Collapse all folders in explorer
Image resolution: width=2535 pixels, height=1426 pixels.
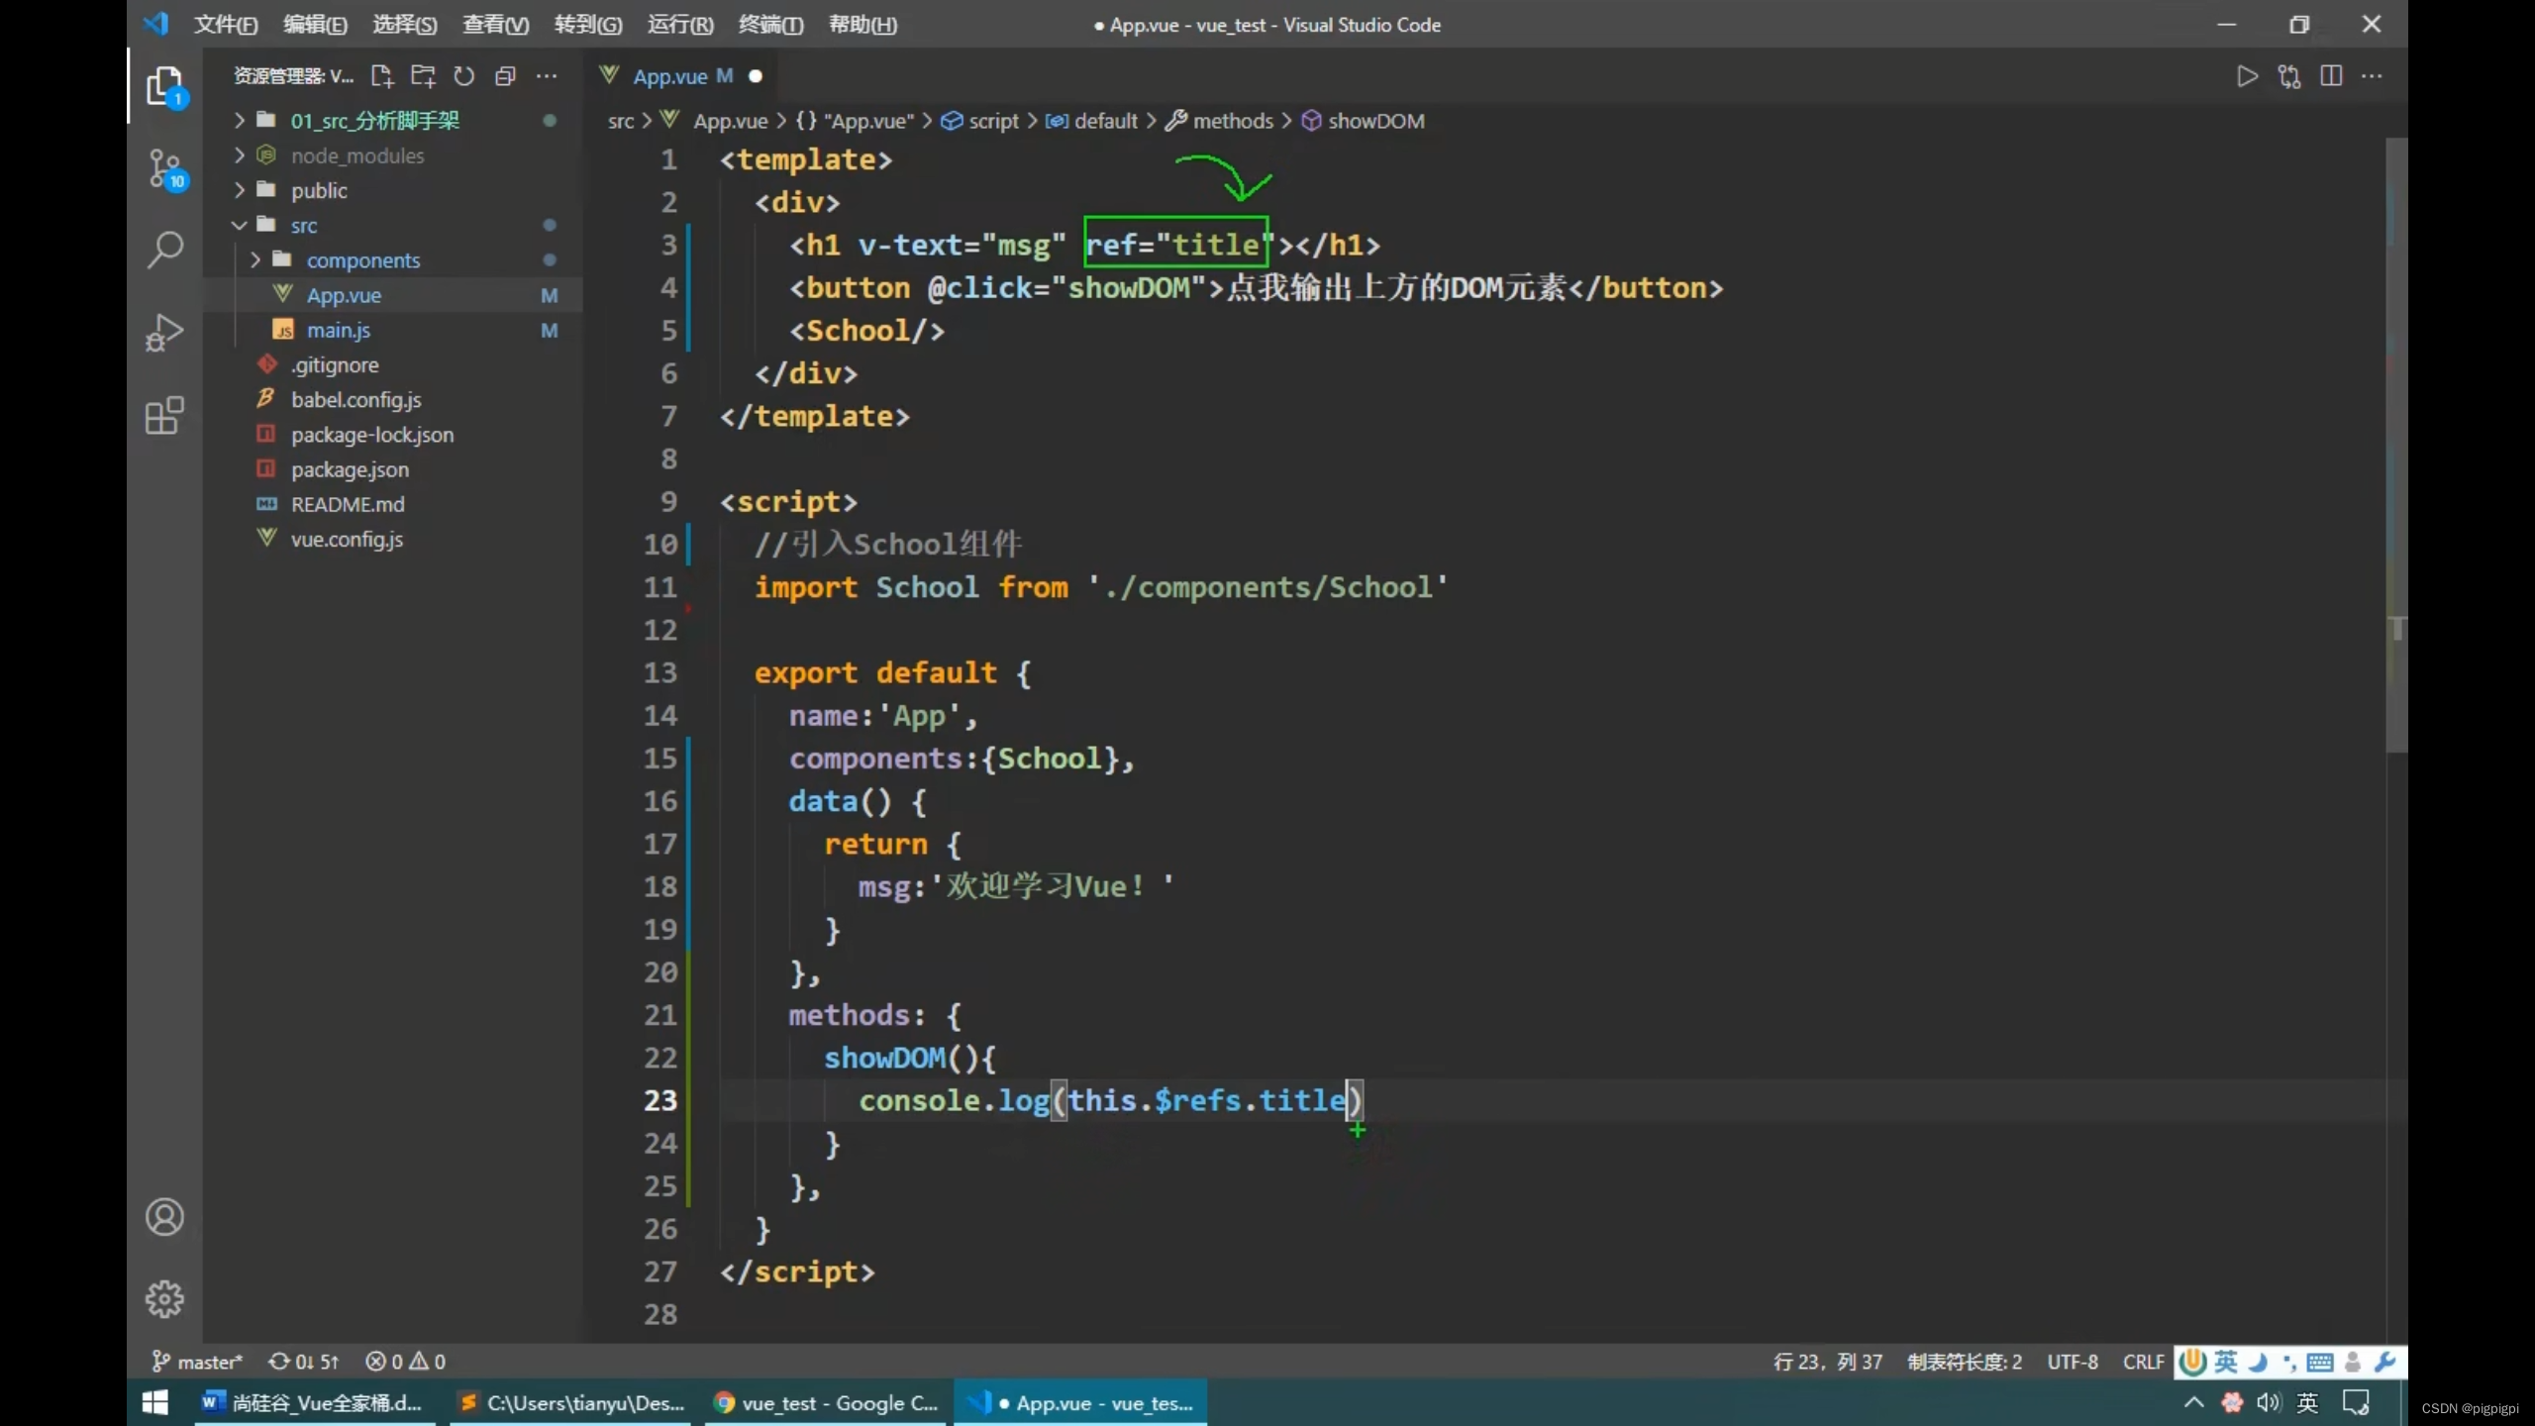pyautogui.click(x=505, y=76)
